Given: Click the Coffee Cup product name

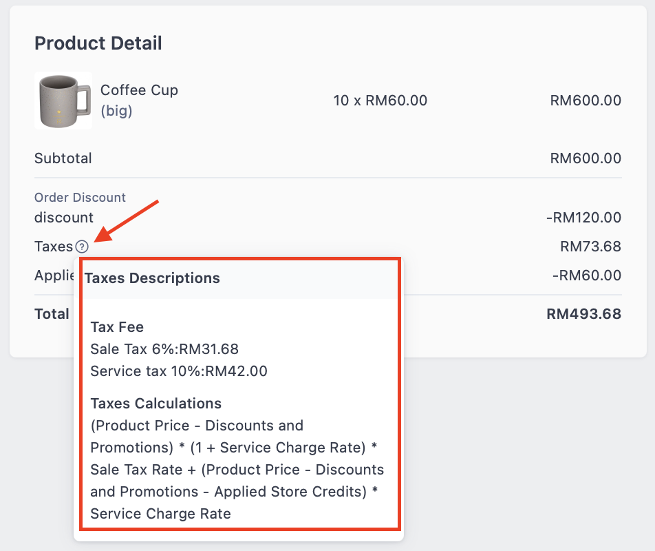Looking at the screenshot, I should pyautogui.click(x=139, y=90).
